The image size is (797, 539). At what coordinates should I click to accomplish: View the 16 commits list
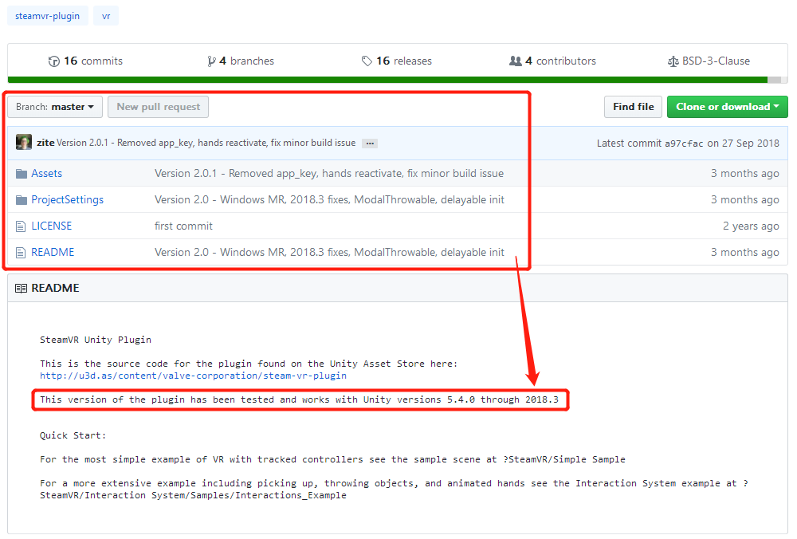[x=93, y=61]
